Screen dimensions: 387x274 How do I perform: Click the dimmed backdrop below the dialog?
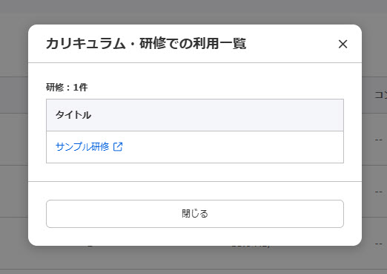[193, 260]
